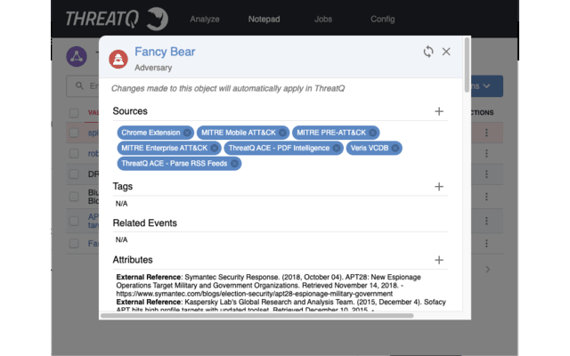Open actions menu for first table row
Viewport: 570px width, 356px height.
[x=486, y=133]
